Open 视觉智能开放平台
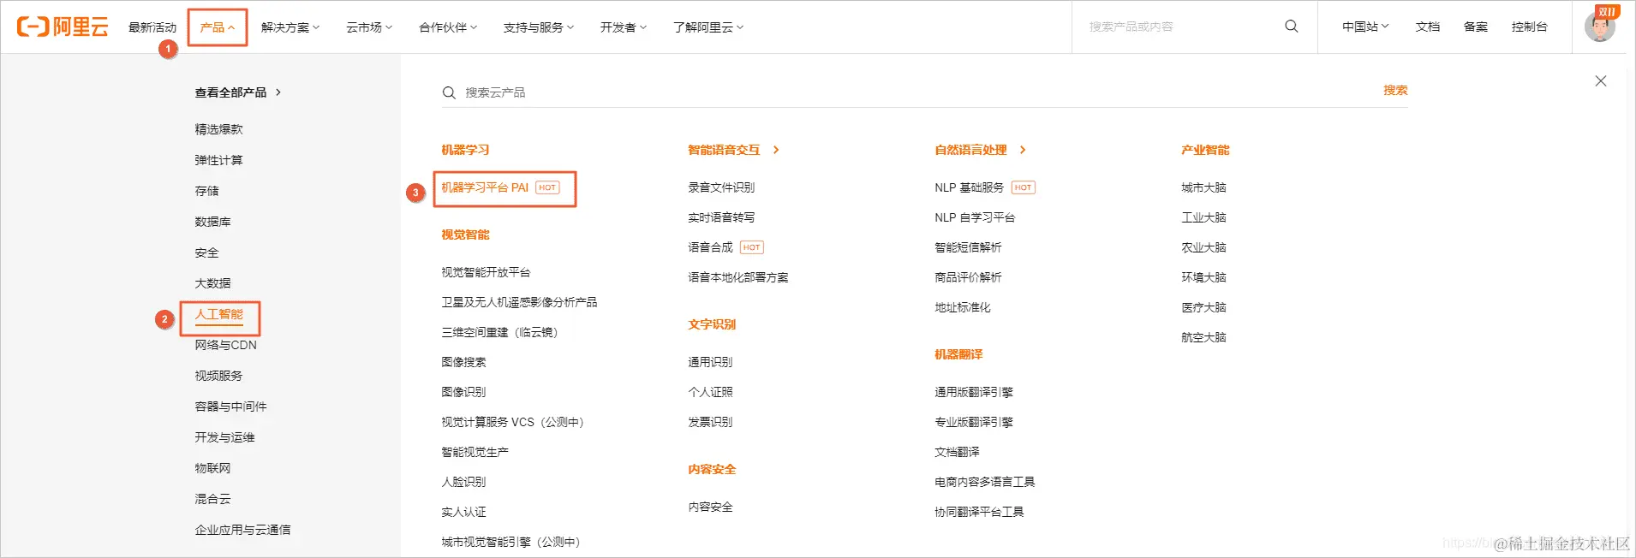 pos(486,272)
